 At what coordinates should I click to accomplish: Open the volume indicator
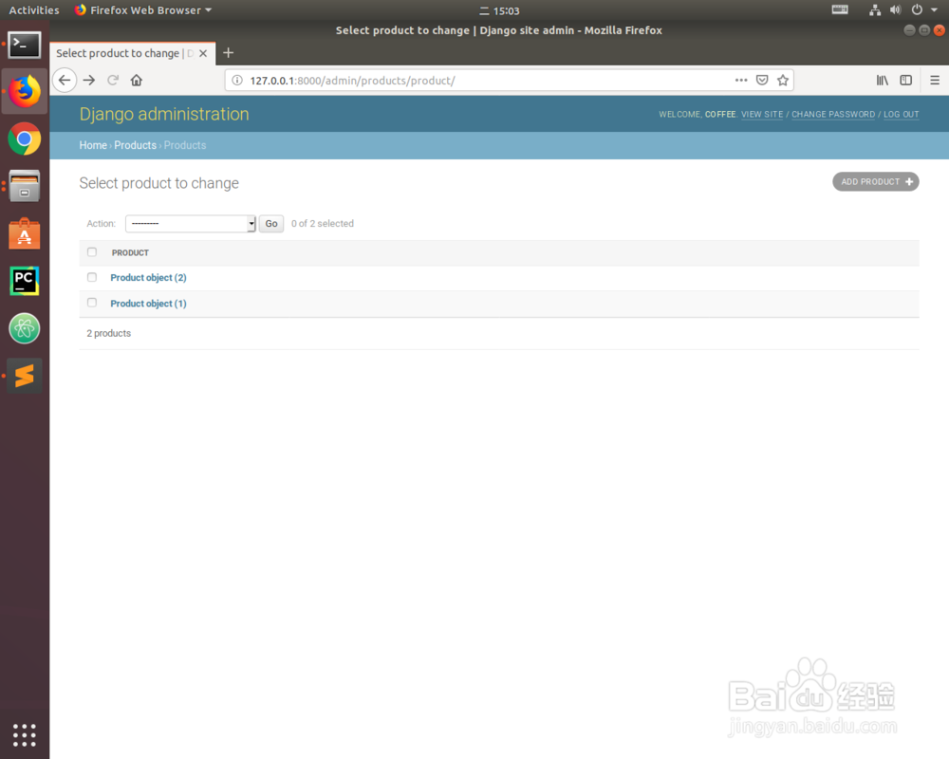[896, 9]
